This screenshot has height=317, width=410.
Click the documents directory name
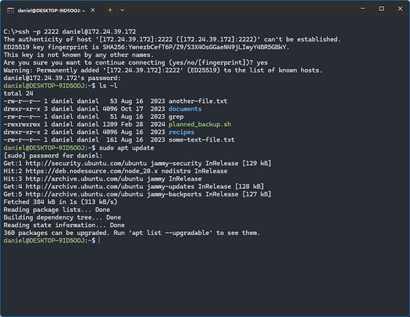coord(185,109)
